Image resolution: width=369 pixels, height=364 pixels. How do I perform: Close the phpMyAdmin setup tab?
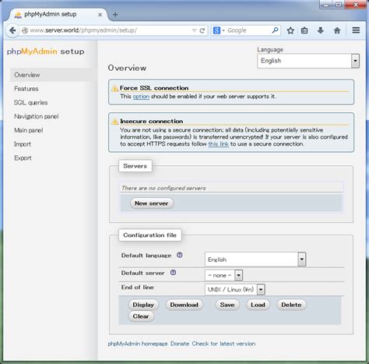[100, 15]
